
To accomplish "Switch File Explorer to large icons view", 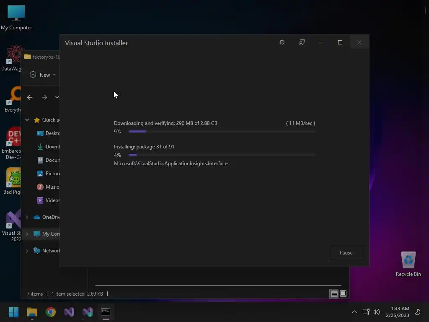I will [x=343, y=294].
